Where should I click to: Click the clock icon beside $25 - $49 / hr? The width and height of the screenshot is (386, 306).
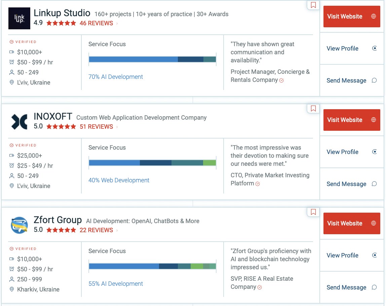(11, 165)
